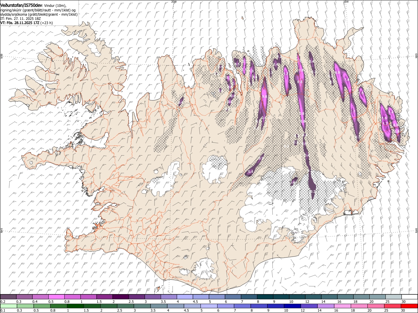Screen dimensions: 418x313
Task: Select the bottom-row swatch between 0.3 and 0.5
Action: pos(25,306)
